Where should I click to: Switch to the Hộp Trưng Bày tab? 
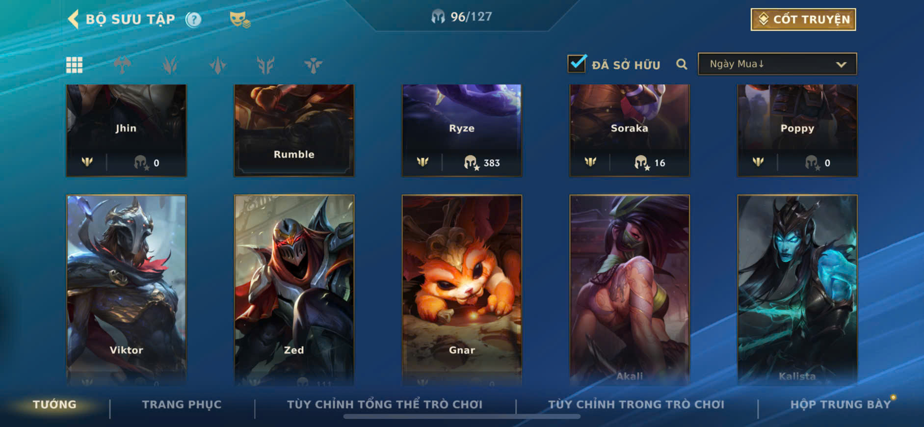[840, 404]
